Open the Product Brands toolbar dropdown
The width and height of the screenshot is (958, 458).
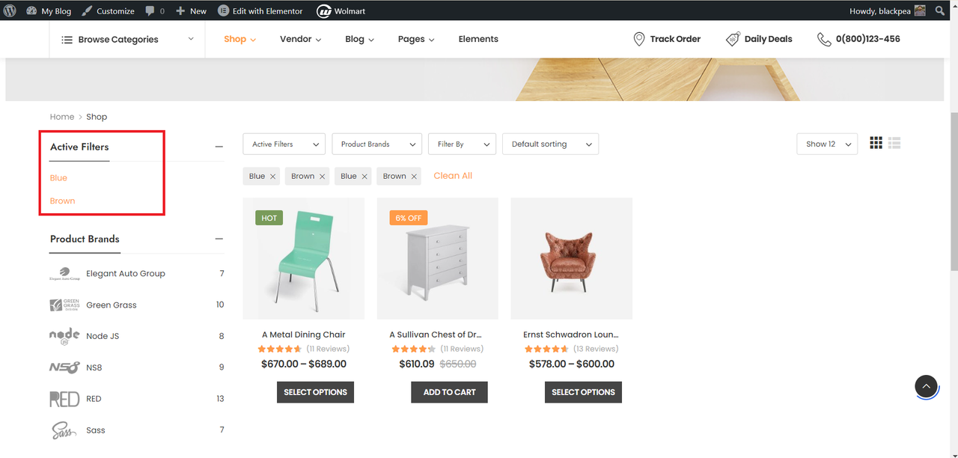(377, 144)
